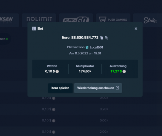Play the Itero game

coord(60,88)
